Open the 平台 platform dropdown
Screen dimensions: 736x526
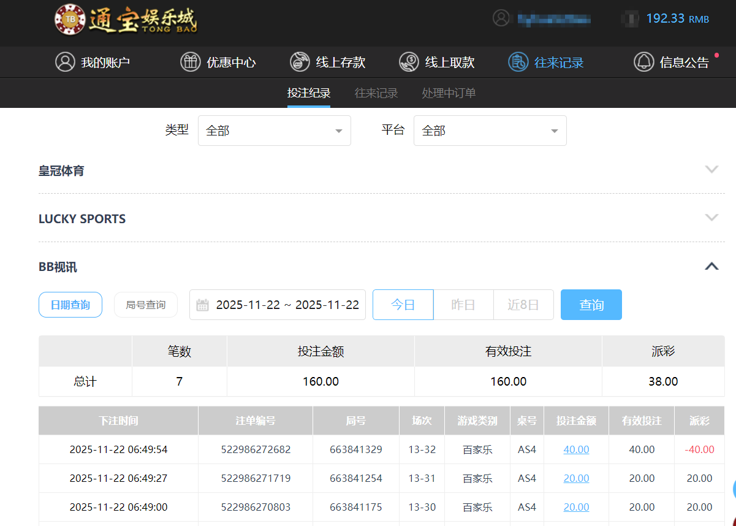[x=490, y=130]
